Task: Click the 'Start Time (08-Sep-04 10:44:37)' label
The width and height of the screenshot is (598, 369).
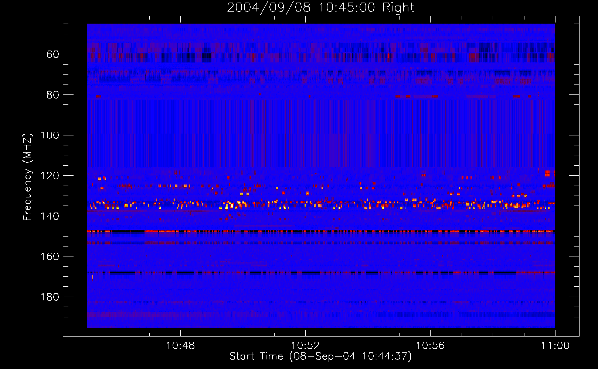Action: 320,356
